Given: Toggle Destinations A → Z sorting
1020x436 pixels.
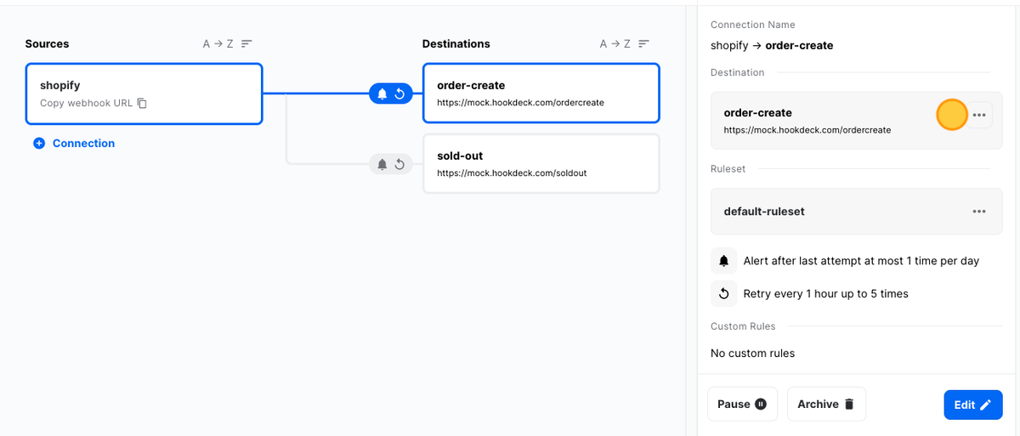Looking at the screenshot, I should (615, 43).
